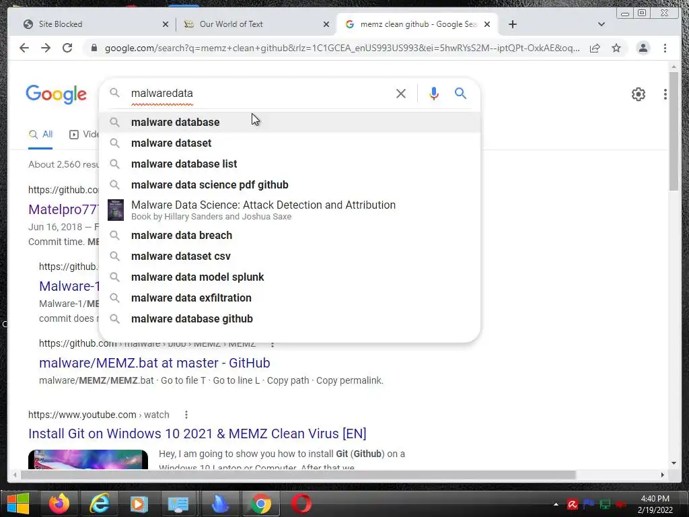Open Chrome's three-dot menu
The image size is (689, 517).
[x=665, y=48]
